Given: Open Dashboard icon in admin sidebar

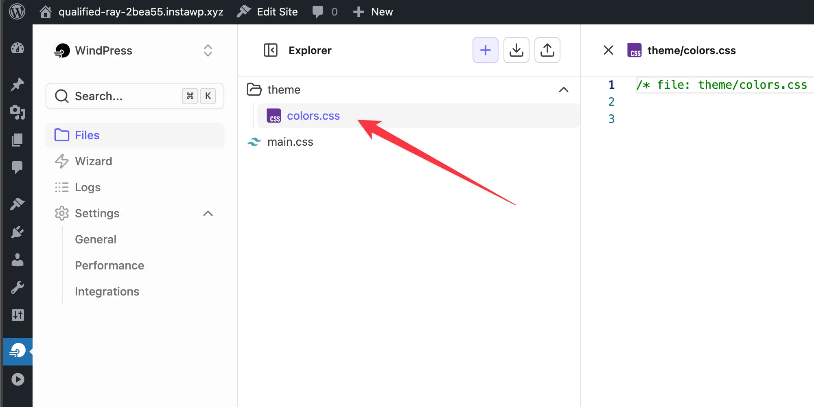Looking at the screenshot, I should point(18,48).
